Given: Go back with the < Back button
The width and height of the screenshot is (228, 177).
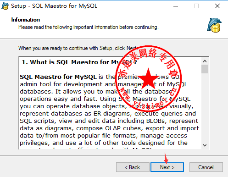Looking at the screenshot, I should coord(133,167).
